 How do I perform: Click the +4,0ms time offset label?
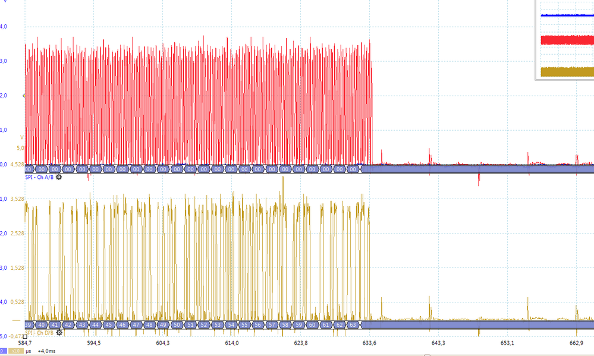point(46,351)
